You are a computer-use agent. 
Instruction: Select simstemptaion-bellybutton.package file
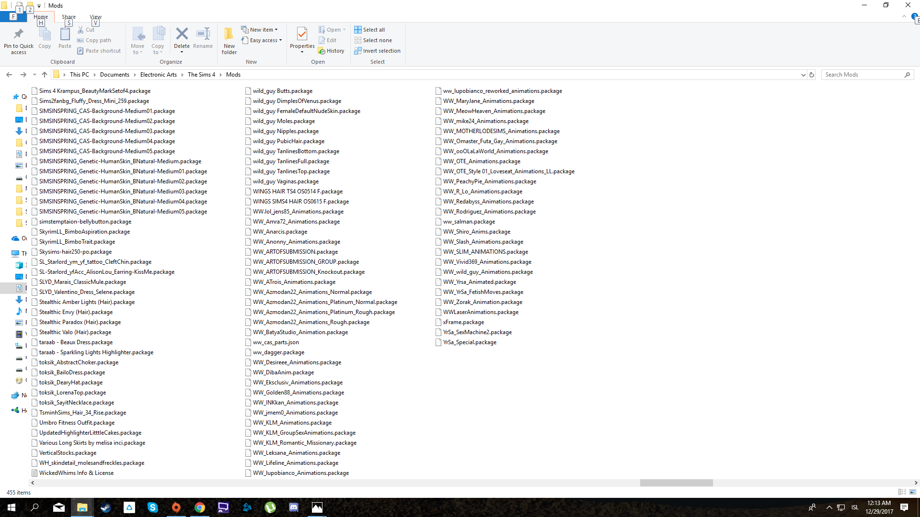(x=81, y=222)
